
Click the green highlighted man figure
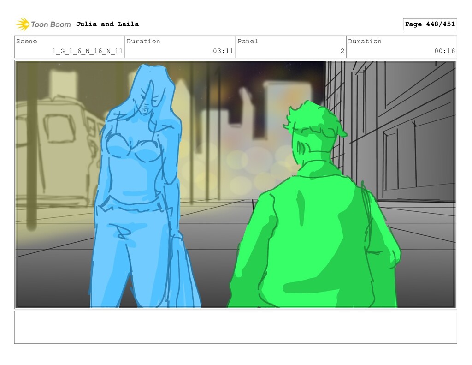[314, 205]
